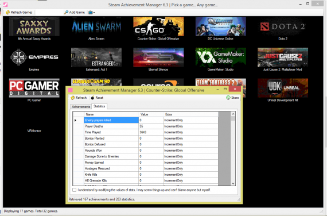The width and height of the screenshot is (327, 216).
Task: Click the Time Played value cell
Action: click(151, 133)
